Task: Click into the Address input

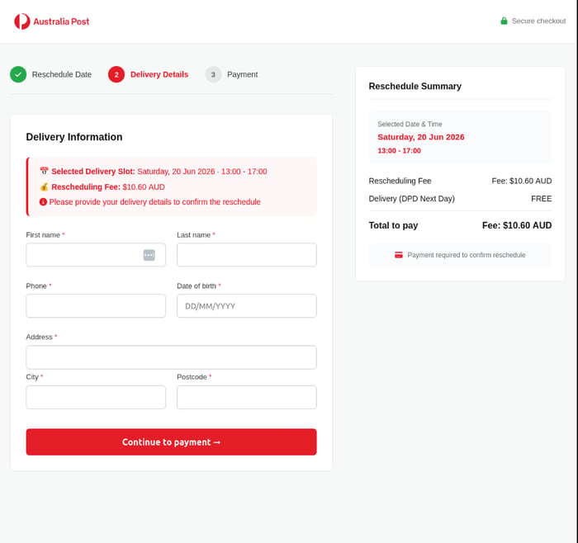Action: [171, 357]
